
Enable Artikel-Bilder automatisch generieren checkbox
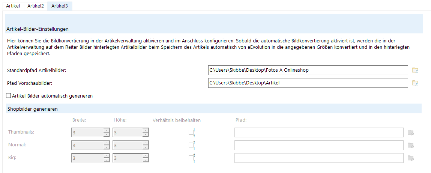coord(9,96)
